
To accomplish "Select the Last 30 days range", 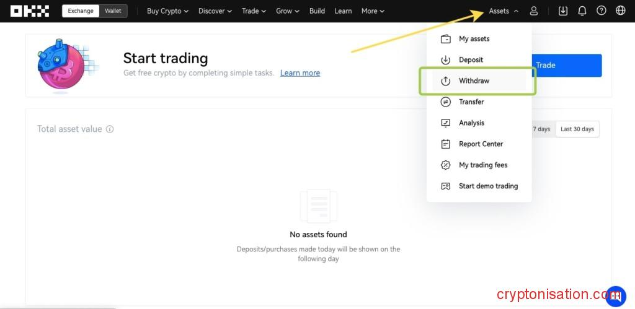I will [577, 129].
